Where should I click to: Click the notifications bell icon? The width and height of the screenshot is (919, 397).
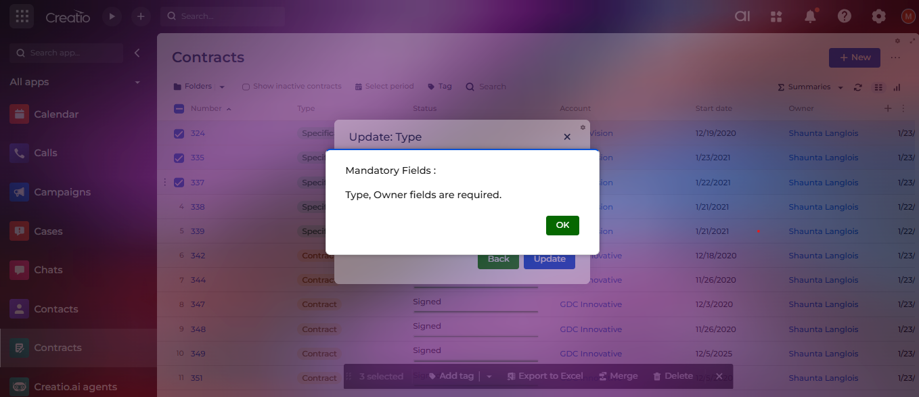[810, 17]
